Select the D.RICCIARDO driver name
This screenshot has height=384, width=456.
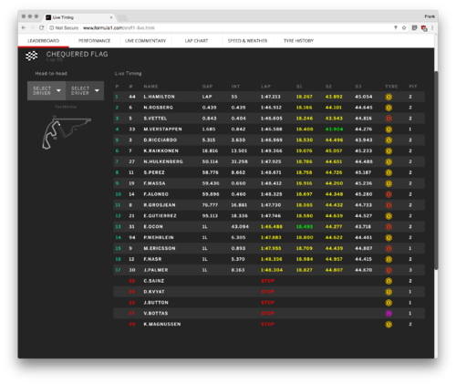pos(161,140)
